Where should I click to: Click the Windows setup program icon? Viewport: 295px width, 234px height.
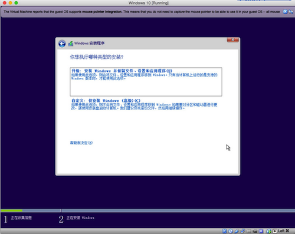(x=71, y=44)
